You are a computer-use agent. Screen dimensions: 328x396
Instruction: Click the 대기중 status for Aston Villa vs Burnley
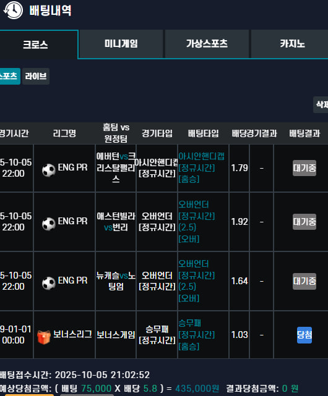[x=304, y=222]
